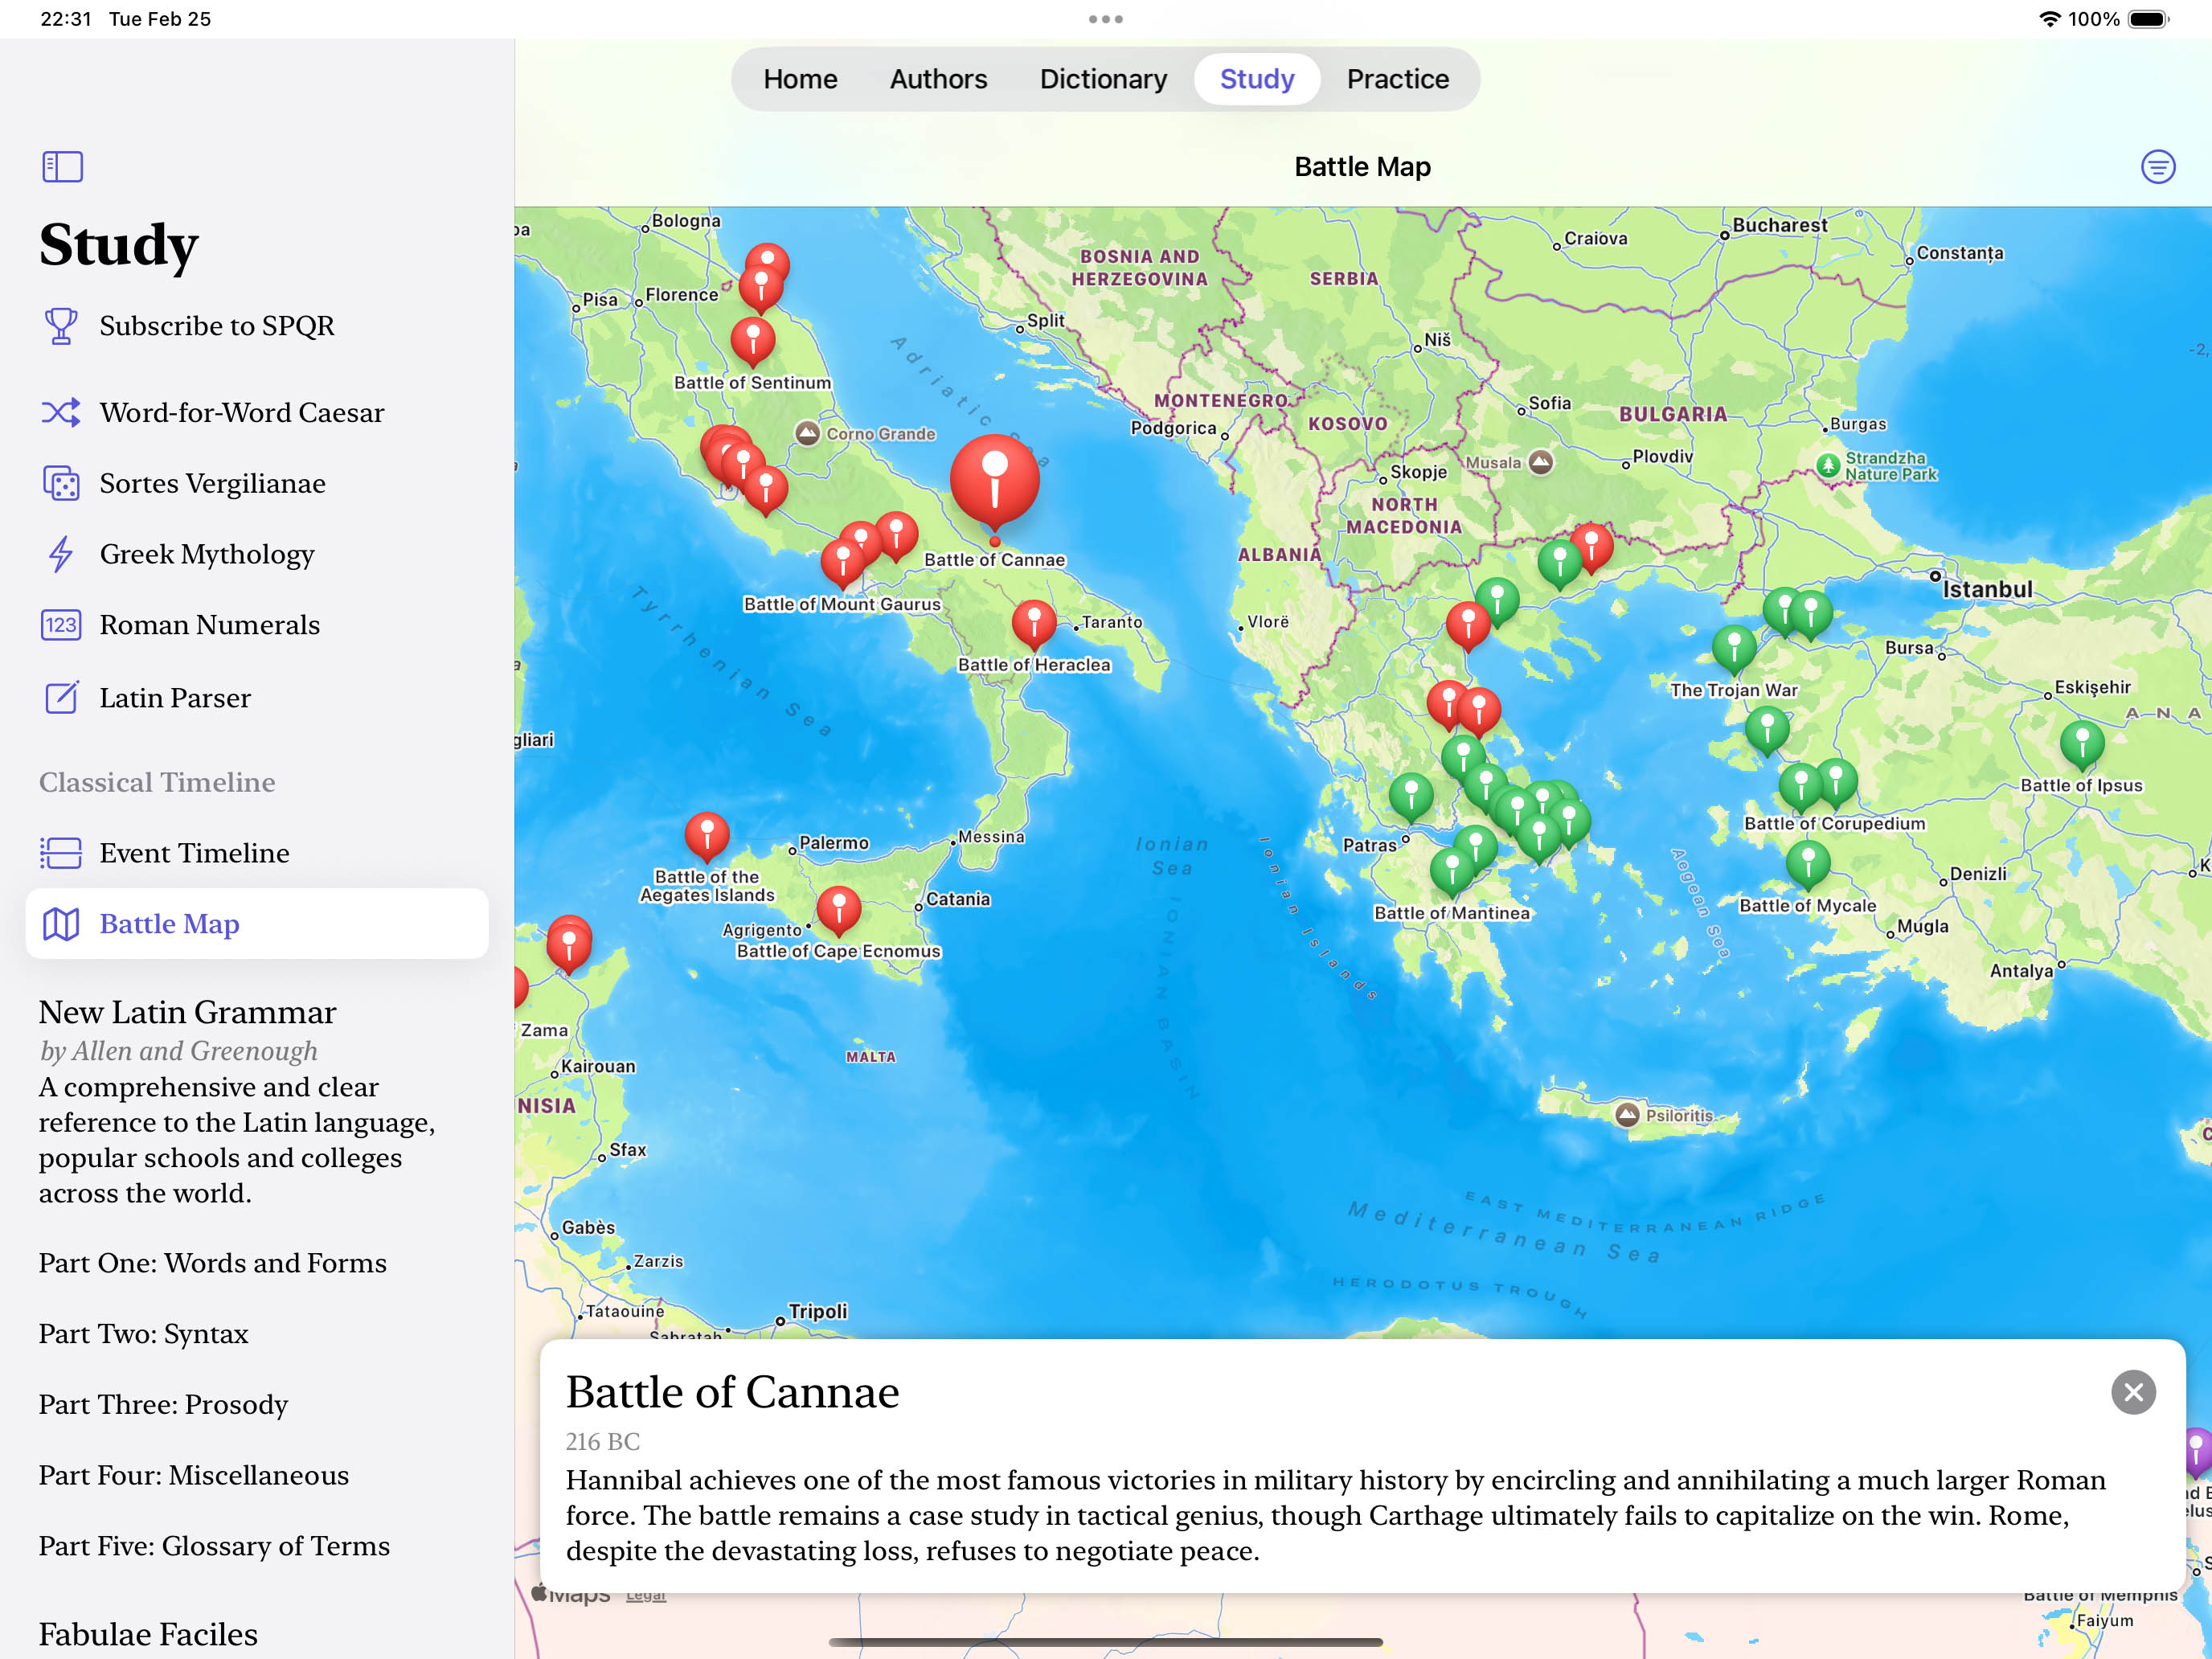Click the pencil icon for Latin Parser
Viewport: 2212px width, 1659px height.
point(61,697)
